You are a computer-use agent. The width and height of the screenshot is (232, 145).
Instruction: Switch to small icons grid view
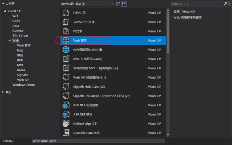pyautogui.click(x=118, y=4)
